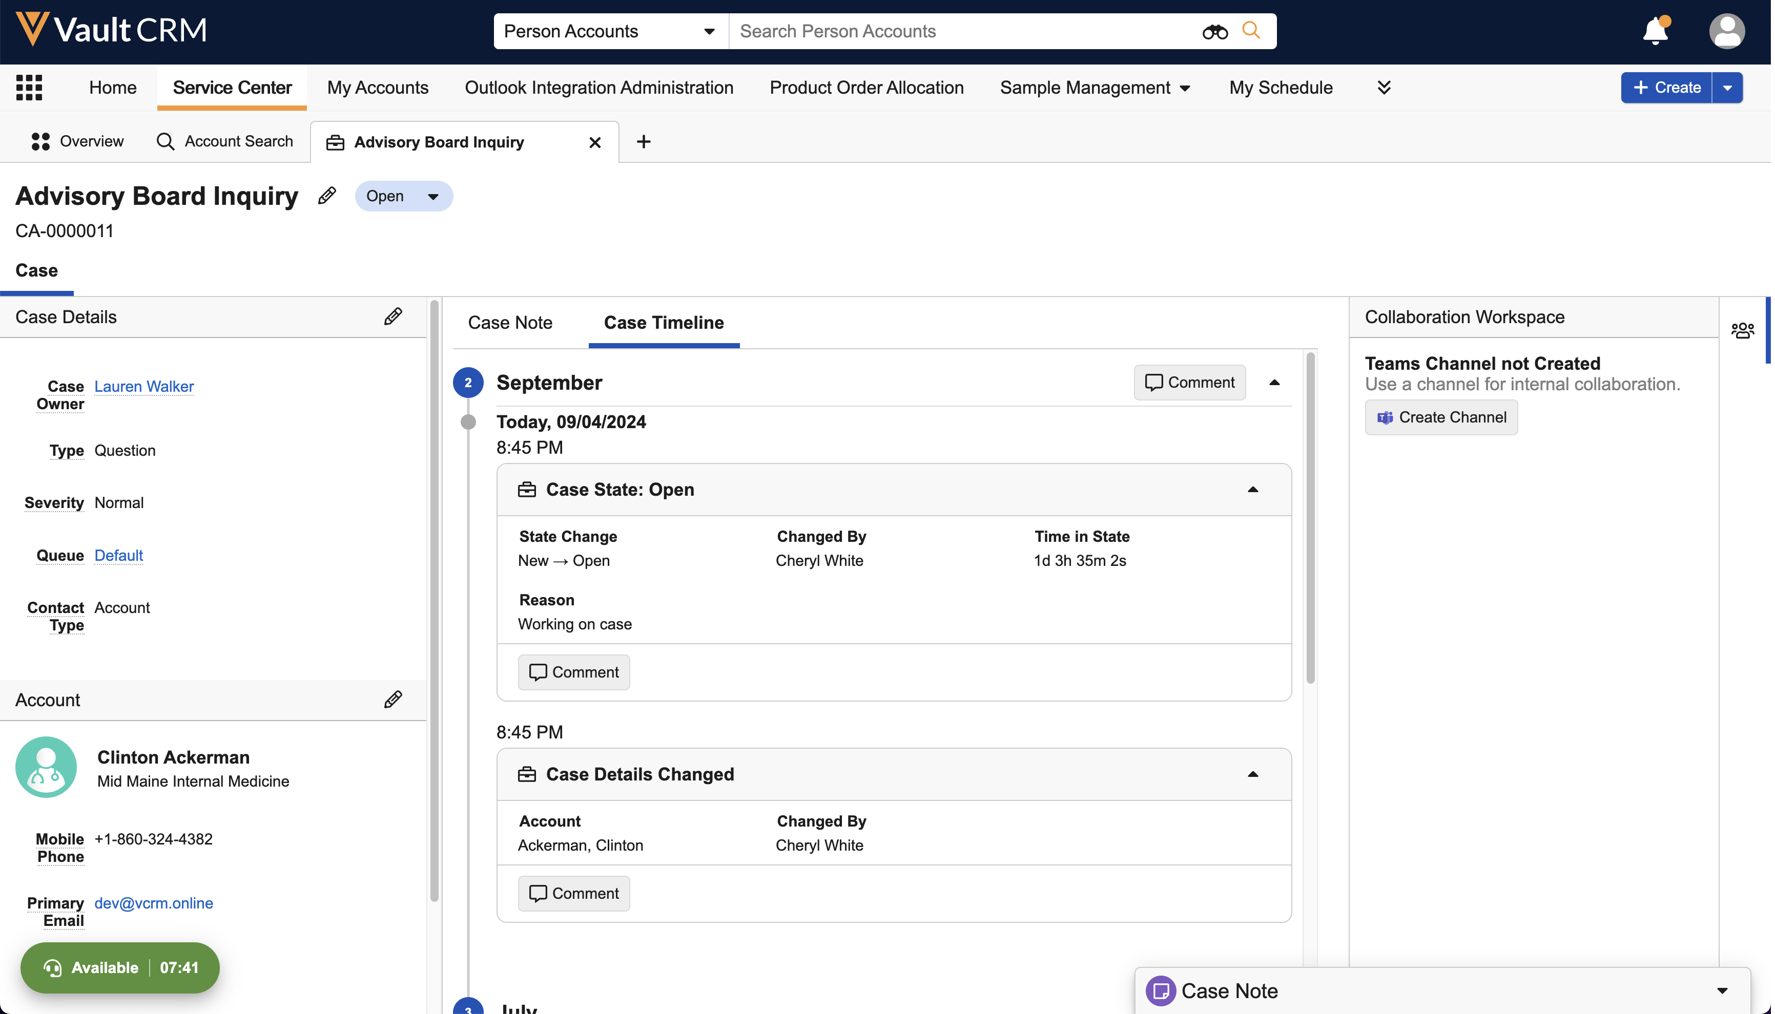
Task: Click the Create Channel button
Action: [x=1440, y=417]
